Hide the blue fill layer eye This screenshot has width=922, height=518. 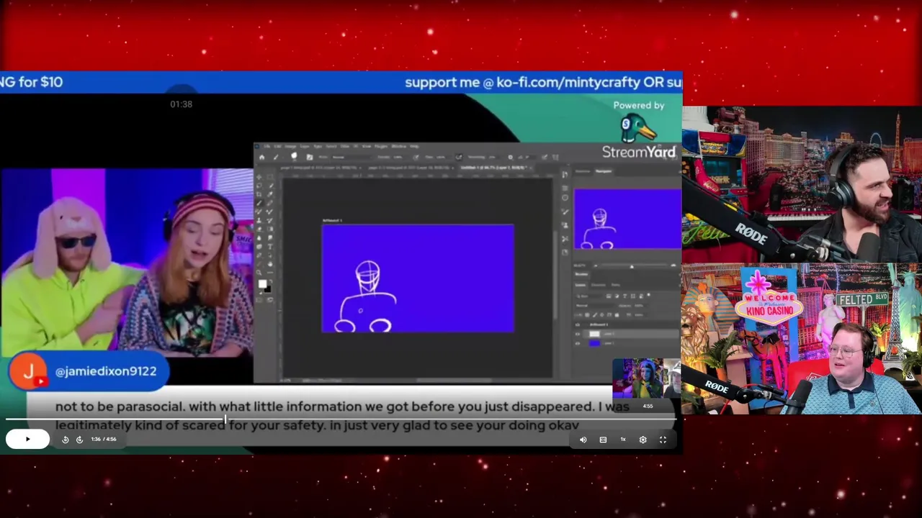pos(578,343)
